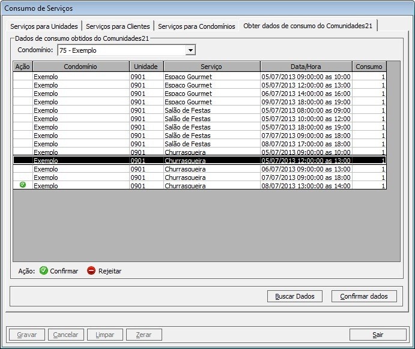This screenshot has width=415, height=349.
Task: Click Ação cell of first Espaco Gourmet row
Action: pyautogui.click(x=23, y=77)
